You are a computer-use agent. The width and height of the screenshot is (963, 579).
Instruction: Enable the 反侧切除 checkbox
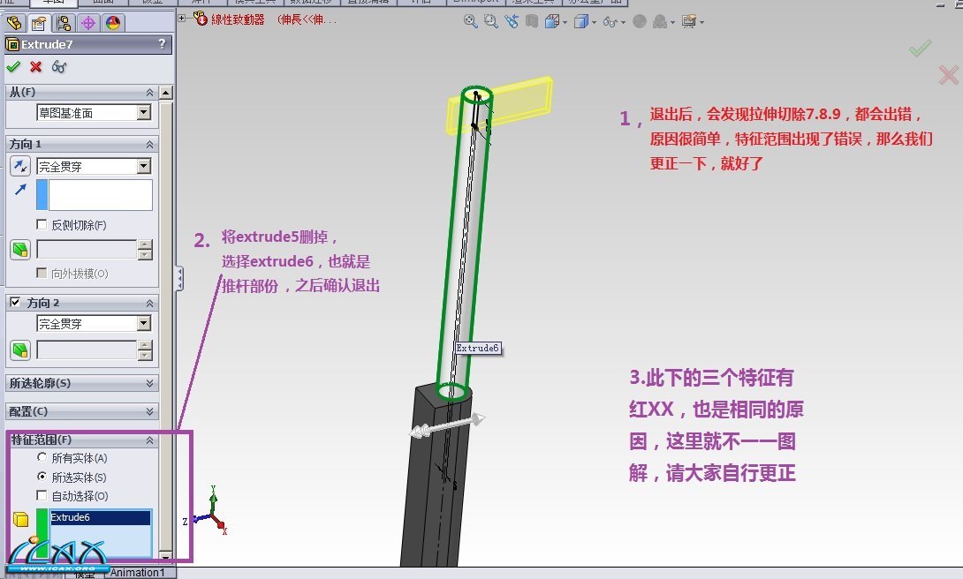click(42, 225)
